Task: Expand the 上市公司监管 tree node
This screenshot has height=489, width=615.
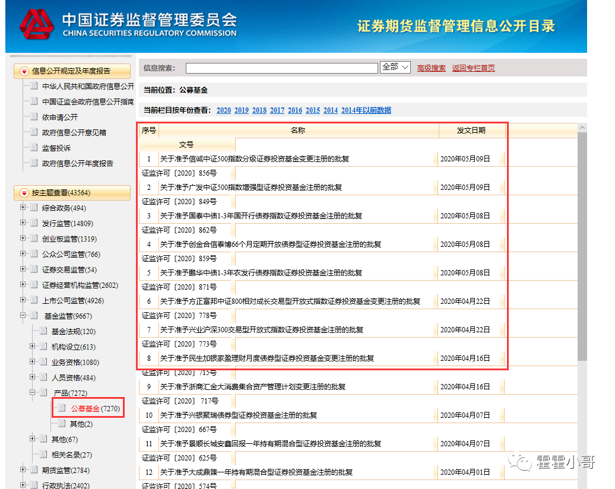Action: (23, 300)
